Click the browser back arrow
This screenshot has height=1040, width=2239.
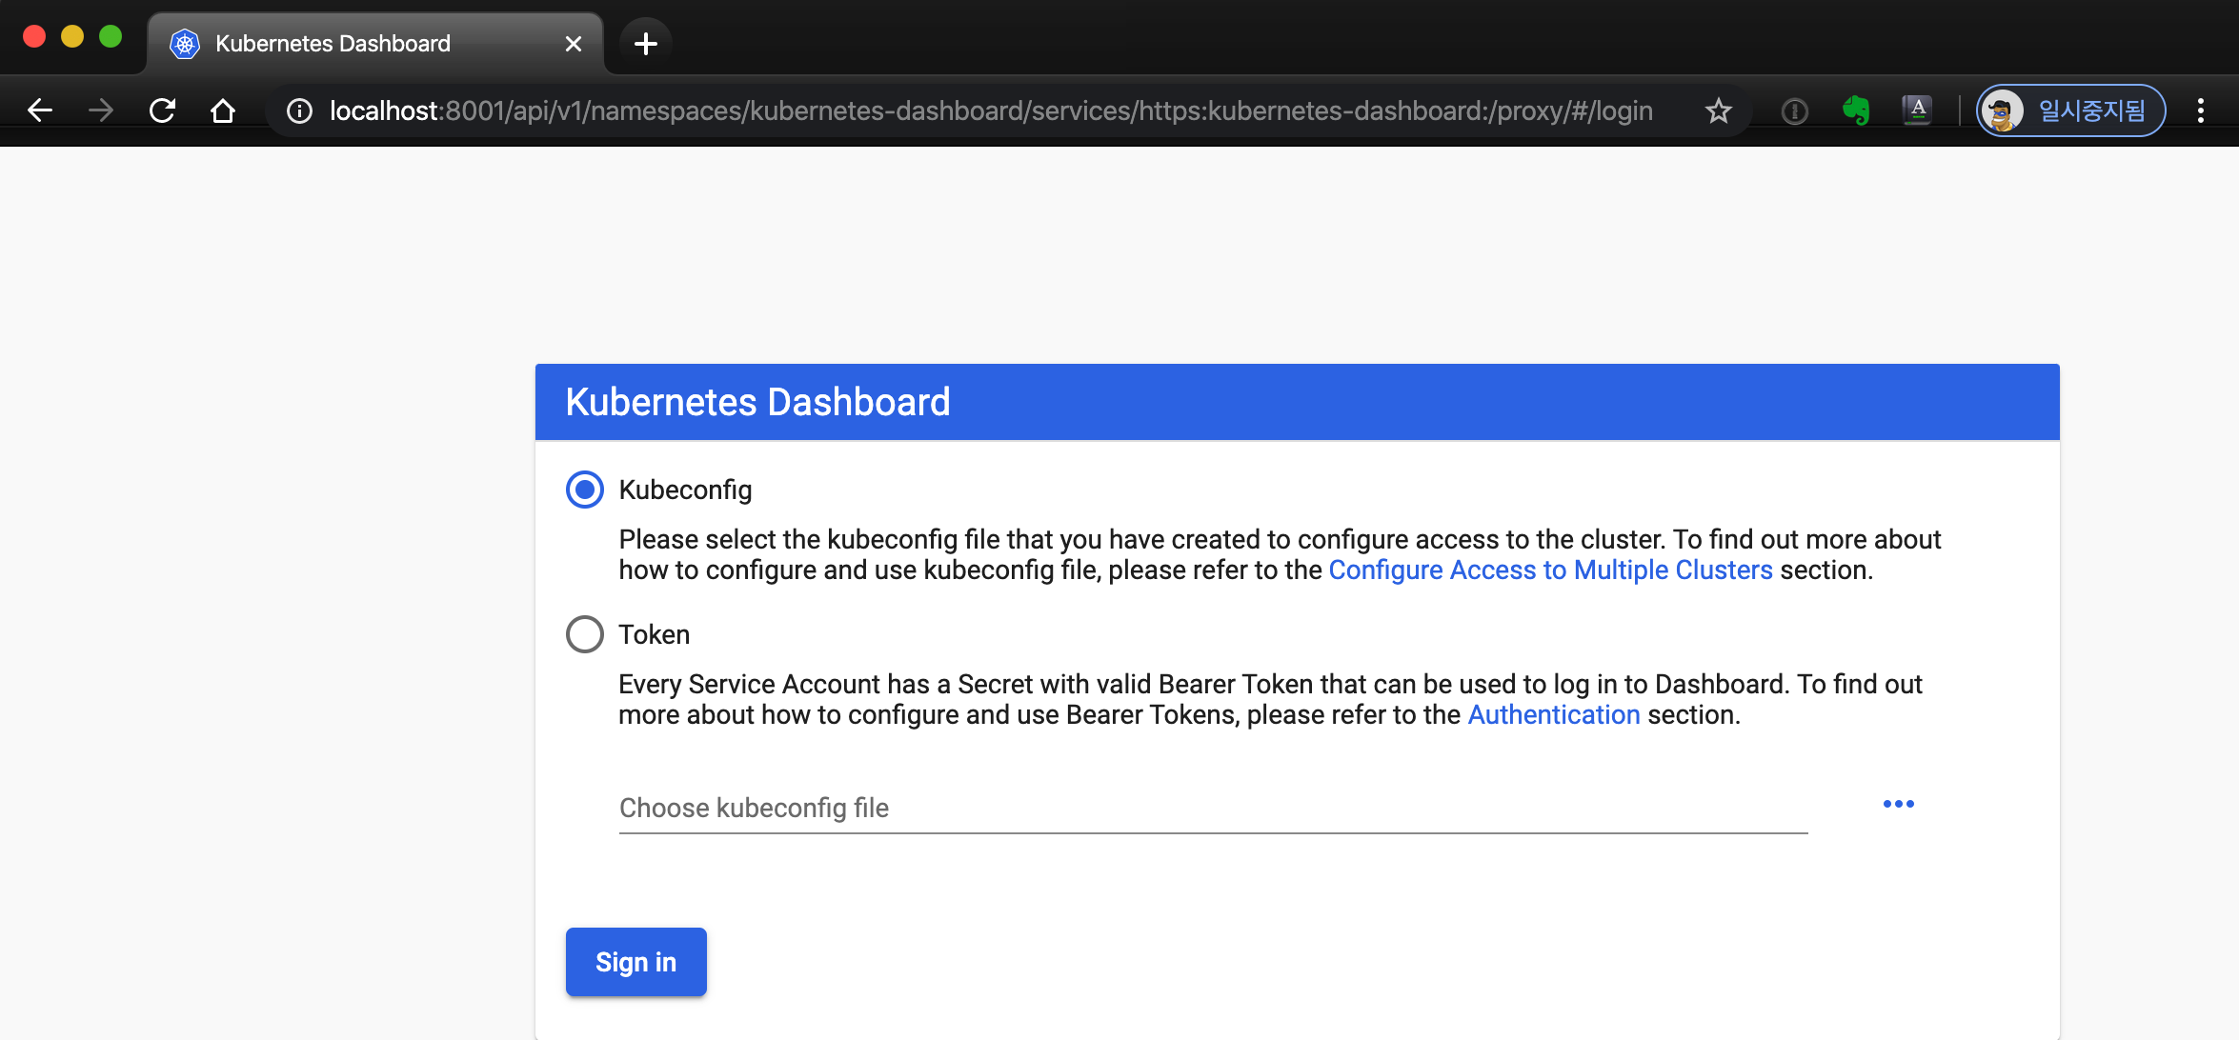(40, 111)
